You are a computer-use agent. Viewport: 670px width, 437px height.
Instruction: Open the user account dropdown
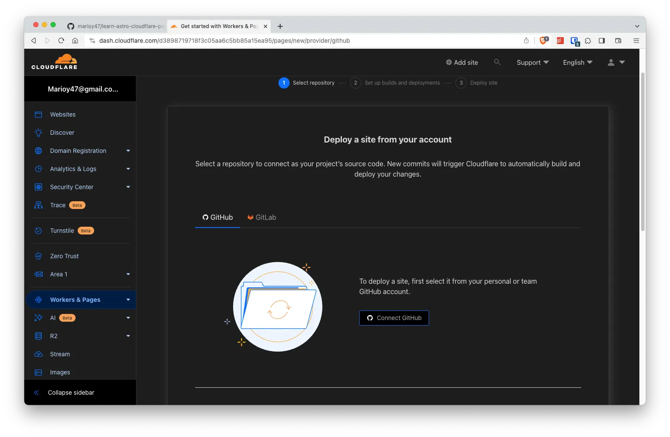point(616,63)
